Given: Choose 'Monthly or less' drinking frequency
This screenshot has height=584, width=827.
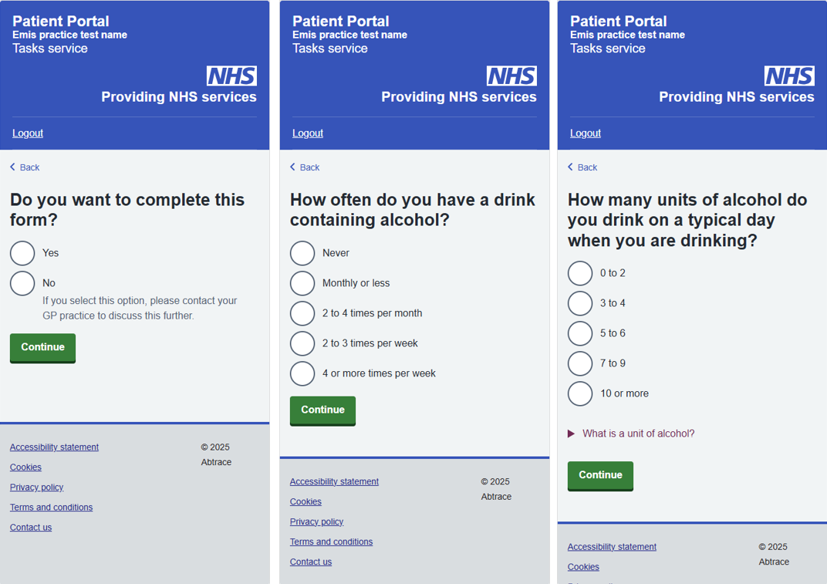Looking at the screenshot, I should coord(302,283).
